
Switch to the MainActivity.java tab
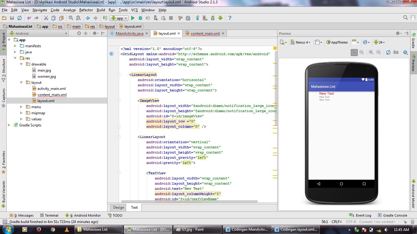(129, 34)
